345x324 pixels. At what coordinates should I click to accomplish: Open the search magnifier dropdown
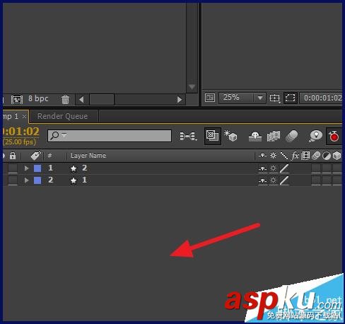(58, 136)
